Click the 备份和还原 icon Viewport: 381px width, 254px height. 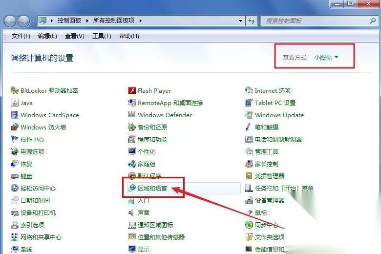(132, 127)
